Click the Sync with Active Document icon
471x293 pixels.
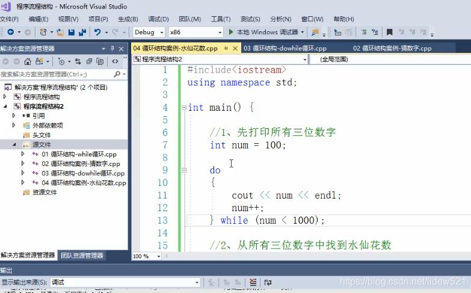pos(78,61)
